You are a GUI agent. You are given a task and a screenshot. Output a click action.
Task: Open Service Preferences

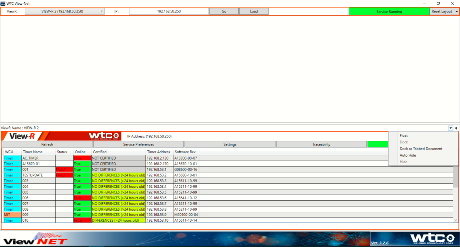tap(138, 144)
